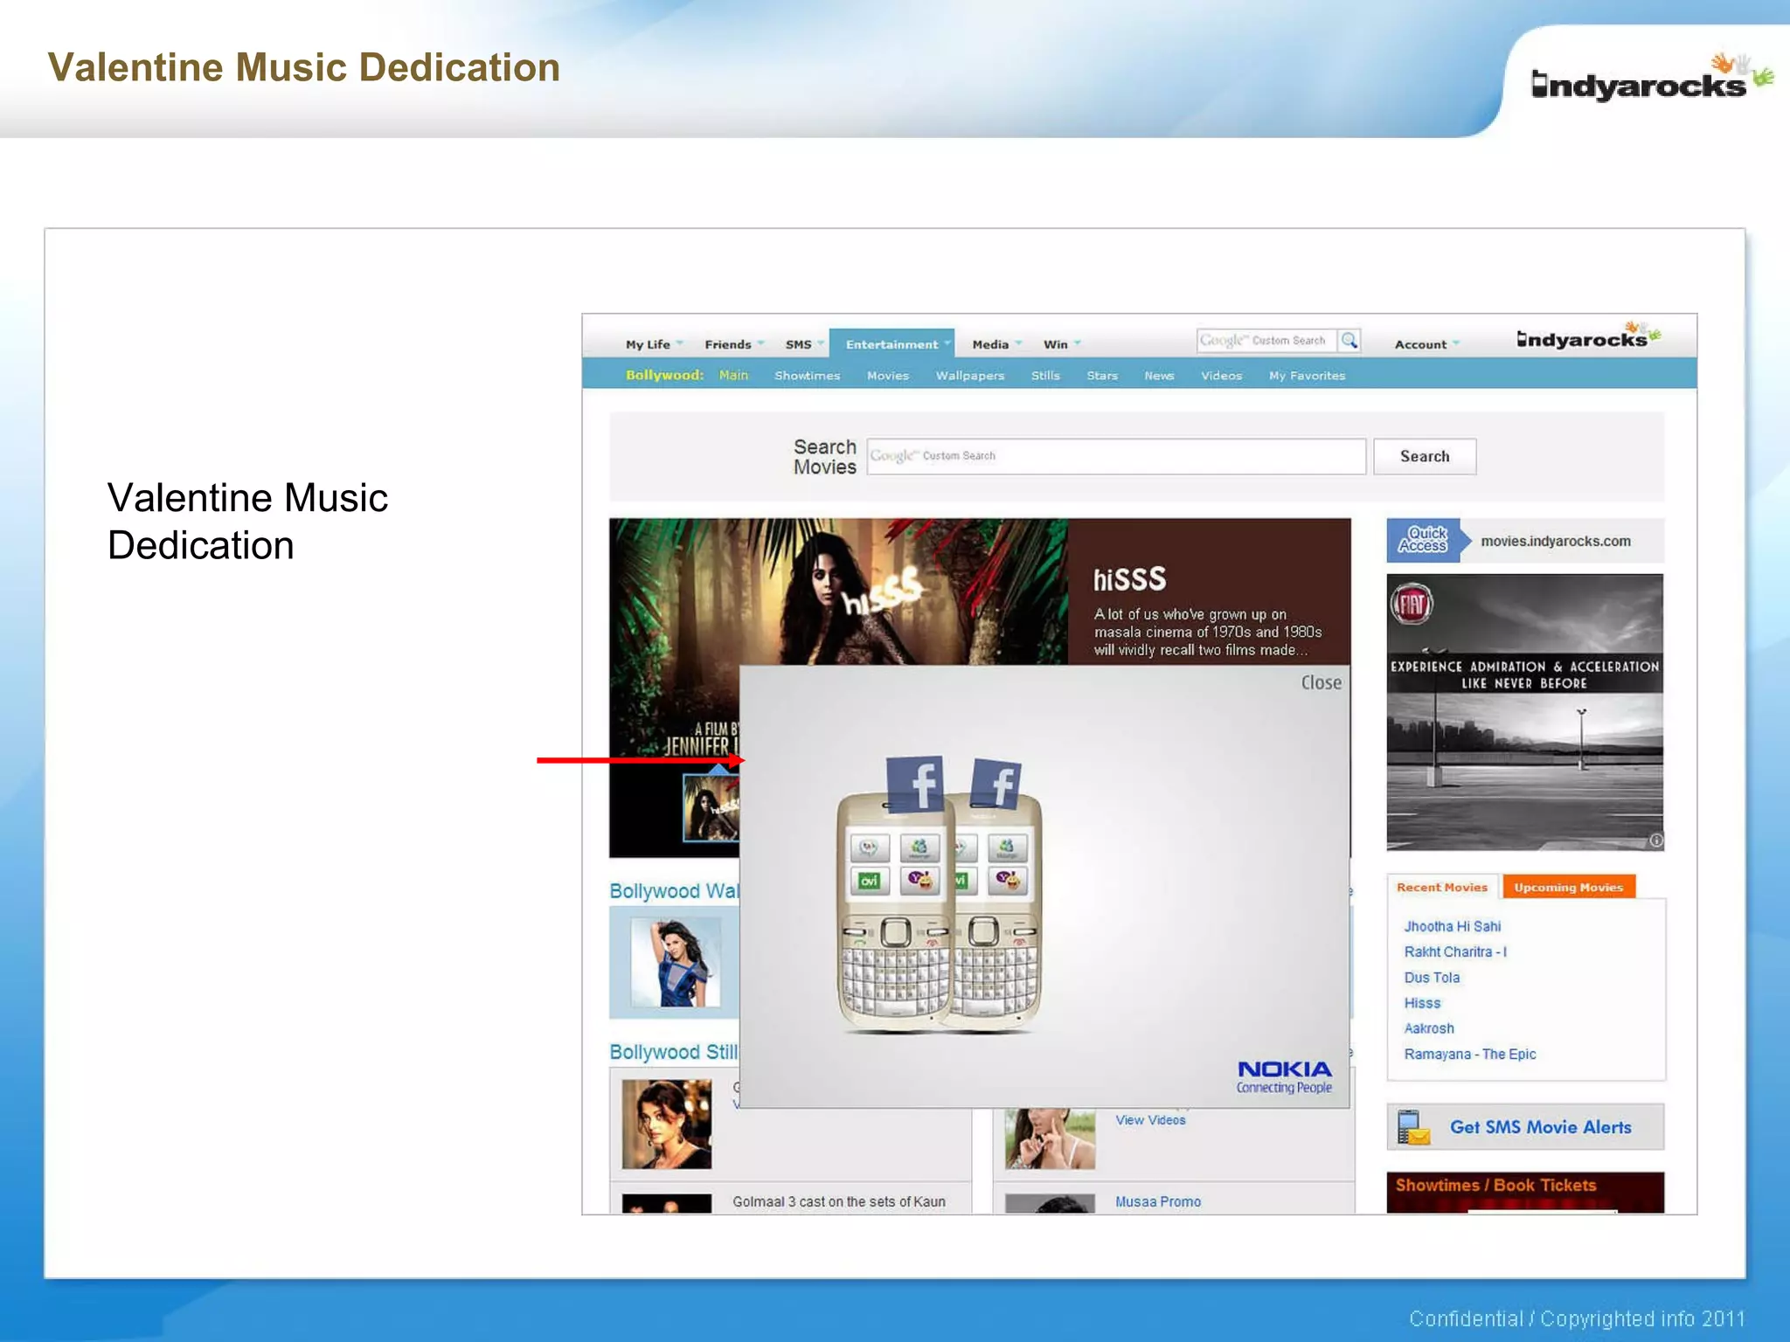Open News in the Bollywood bar
Image resolution: width=1790 pixels, height=1342 pixels.
pyautogui.click(x=1159, y=376)
